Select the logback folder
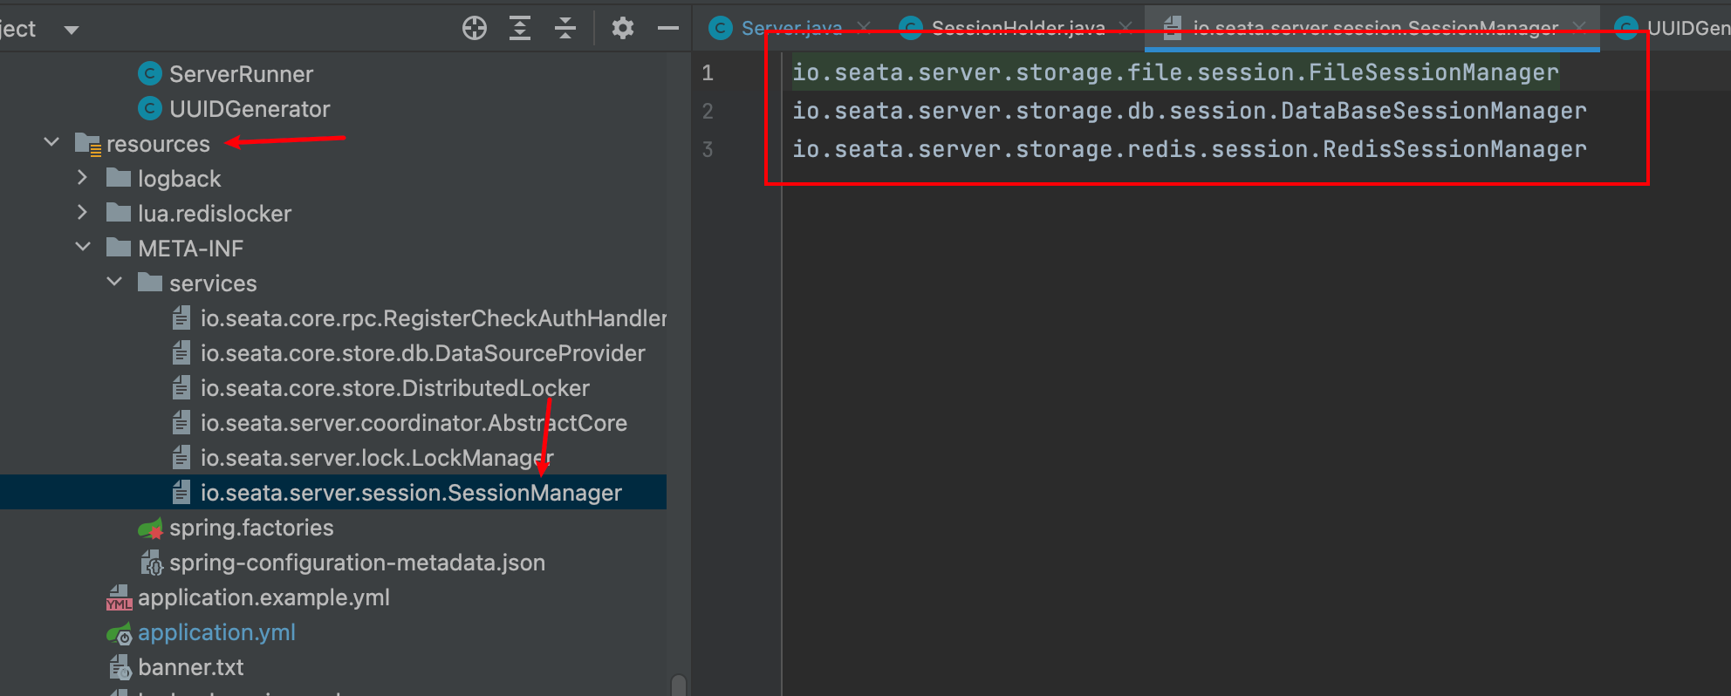 coord(179,179)
